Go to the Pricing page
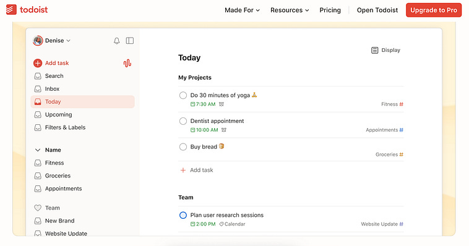This screenshot has width=469, height=246. click(330, 10)
